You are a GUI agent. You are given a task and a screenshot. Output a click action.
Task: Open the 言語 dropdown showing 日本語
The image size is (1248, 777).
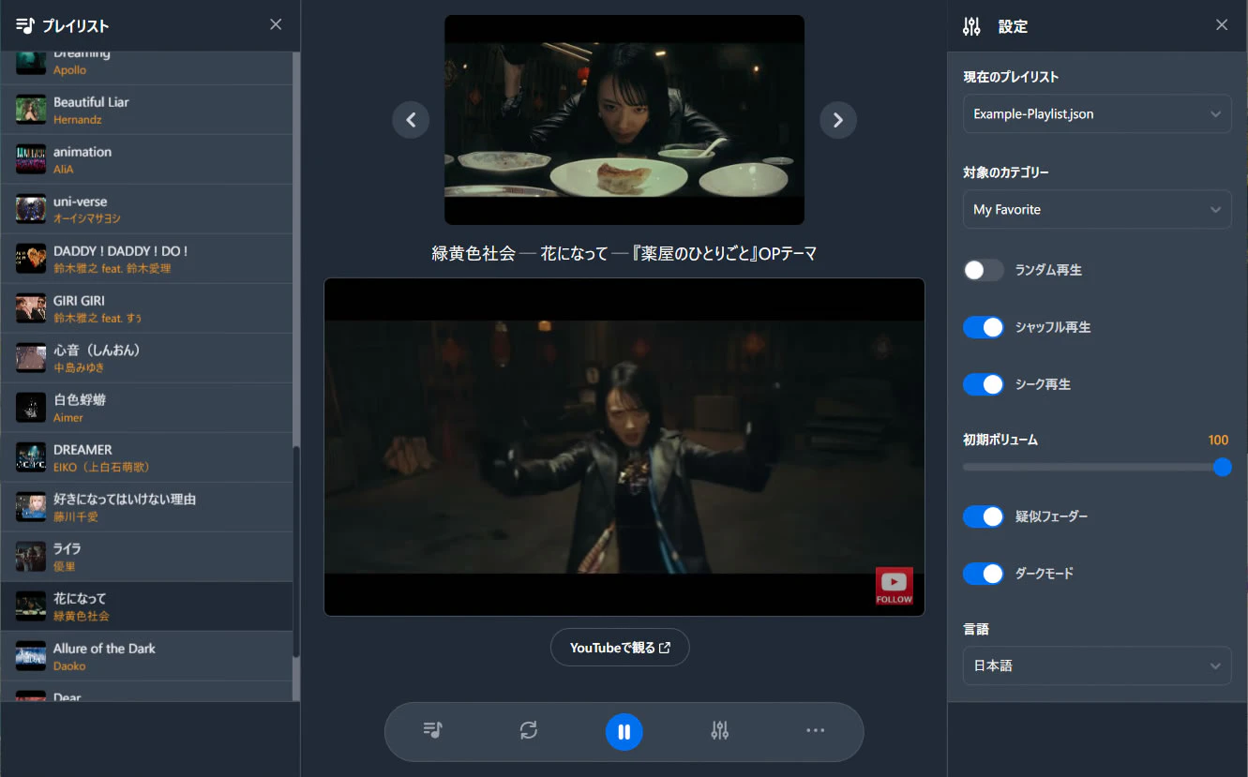(1097, 665)
